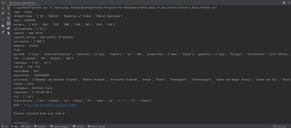The width and height of the screenshot is (291, 128).
Task: Click the 'demonym : Indian' line
Action: 26,45
